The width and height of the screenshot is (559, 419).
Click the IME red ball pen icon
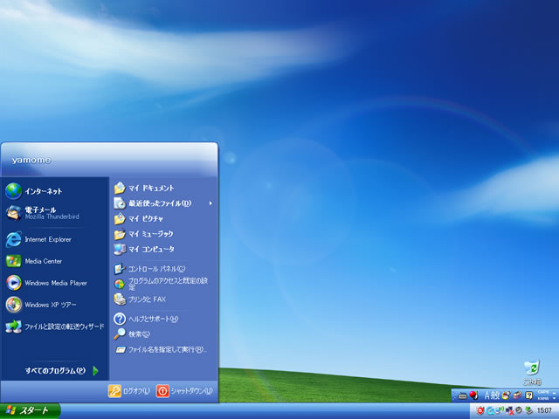473,395
